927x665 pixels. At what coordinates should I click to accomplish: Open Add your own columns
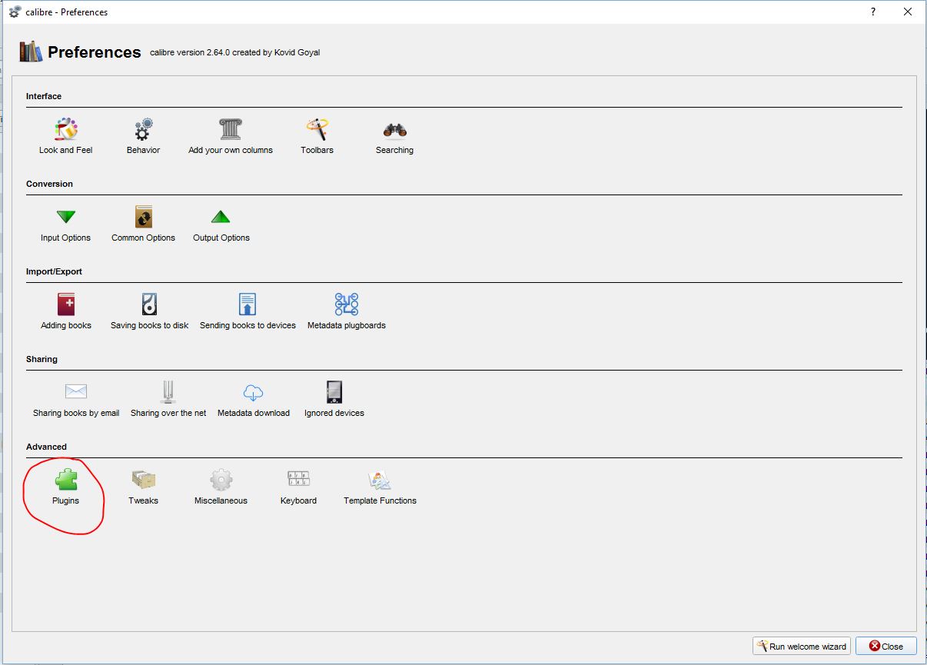coord(231,137)
